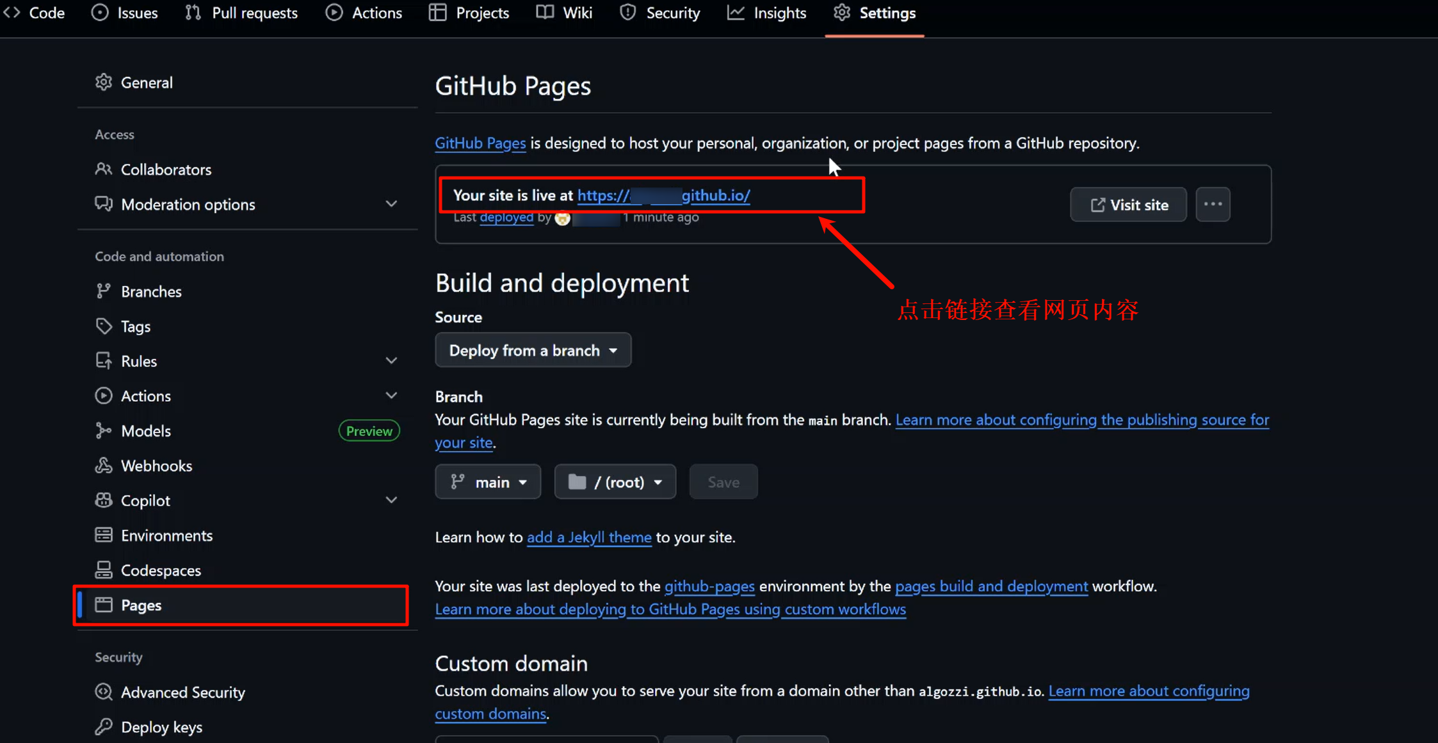This screenshot has height=743, width=1438.
Task: Open the main branch selector dropdown
Action: (x=488, y=482)
